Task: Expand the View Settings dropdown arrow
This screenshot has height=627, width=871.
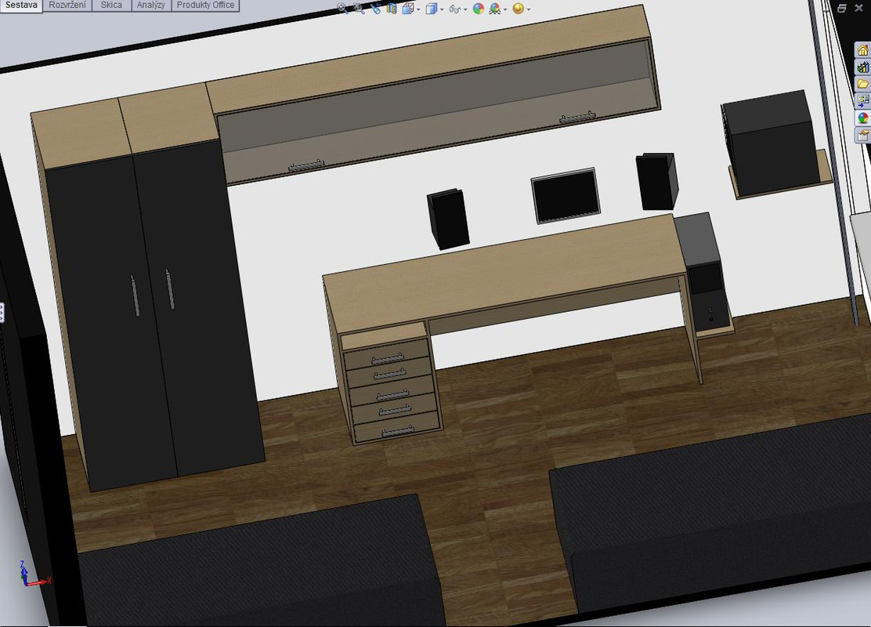Action: click(x=528, y=9)
